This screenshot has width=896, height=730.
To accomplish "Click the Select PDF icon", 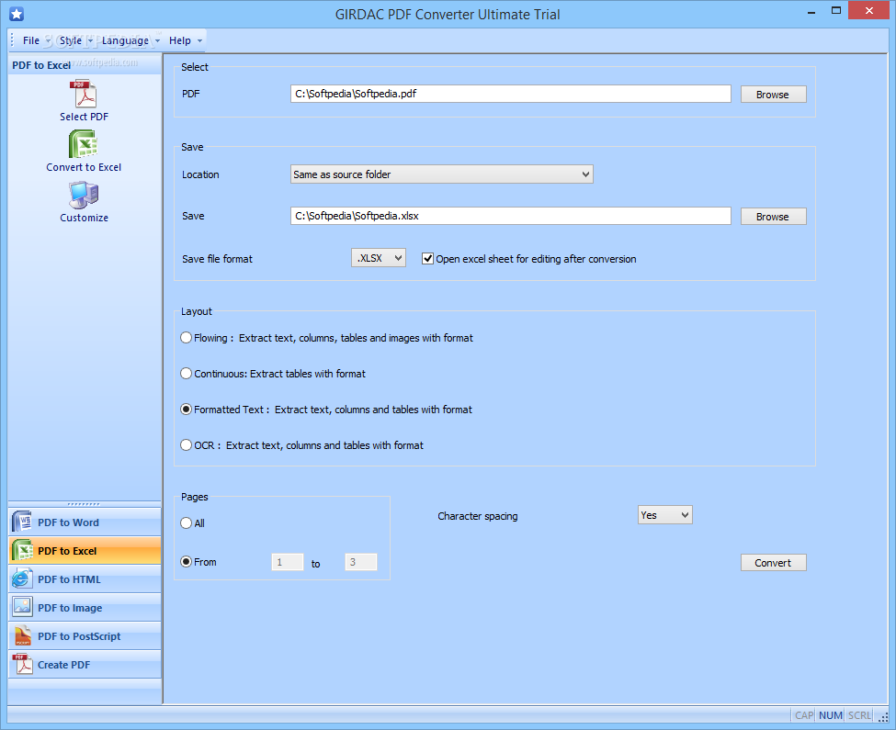I will 84,94.
